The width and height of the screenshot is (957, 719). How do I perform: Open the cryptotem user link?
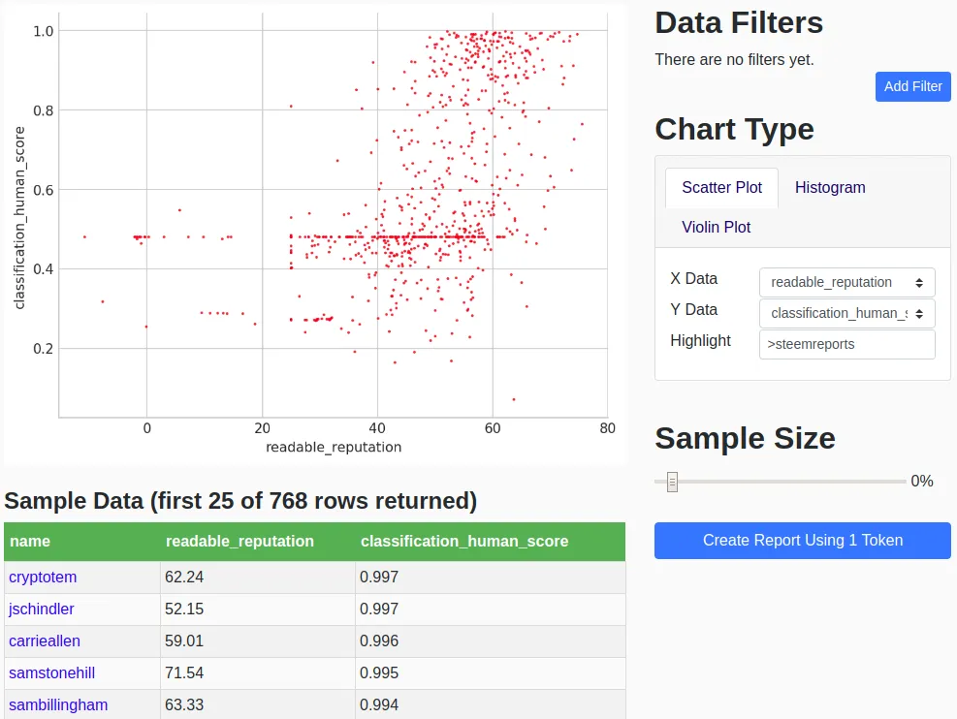pyautogui.click(x=43, y=577)
